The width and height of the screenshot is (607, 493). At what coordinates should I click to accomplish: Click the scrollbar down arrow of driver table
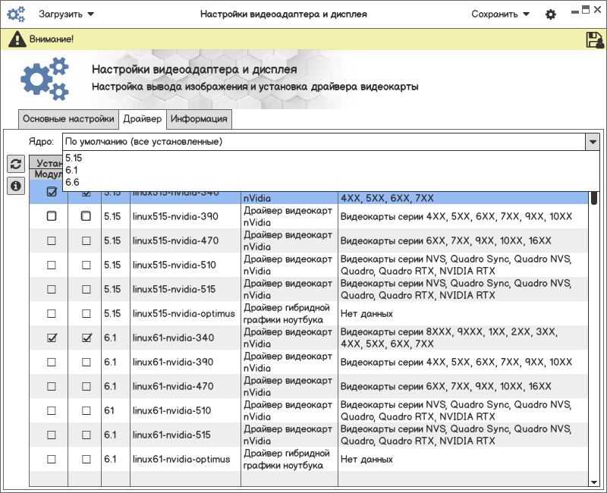tap(594, 482)
